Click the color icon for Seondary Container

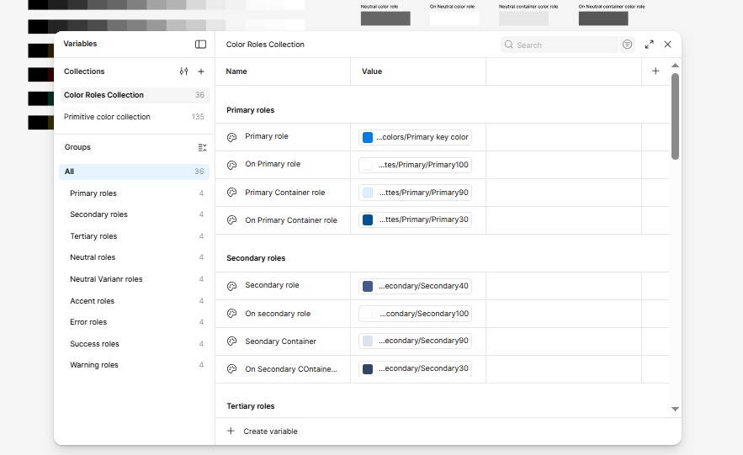coord(231,341)
